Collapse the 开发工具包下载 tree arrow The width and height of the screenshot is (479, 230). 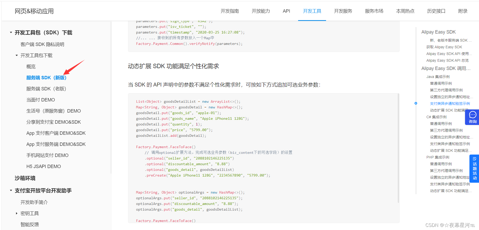coord(17,55)
